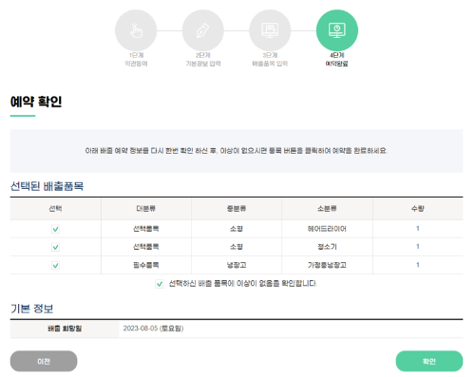This screenshot has width=475, height=377.
Task: Click 소형 in the 헤어드라이어 row
Action: (237, 229)
